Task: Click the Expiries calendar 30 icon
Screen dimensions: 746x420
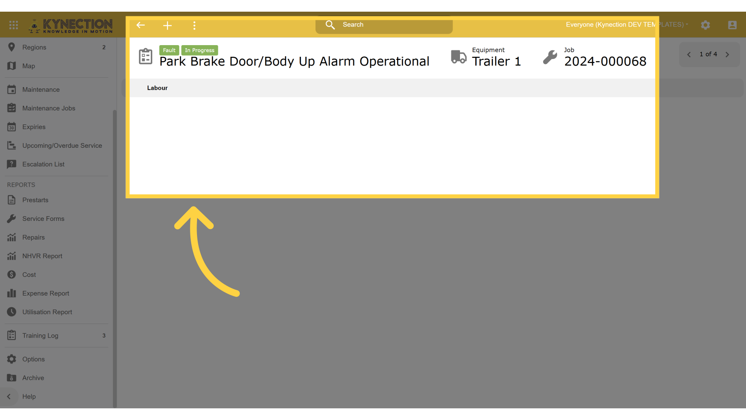Action: click(12, 127)
